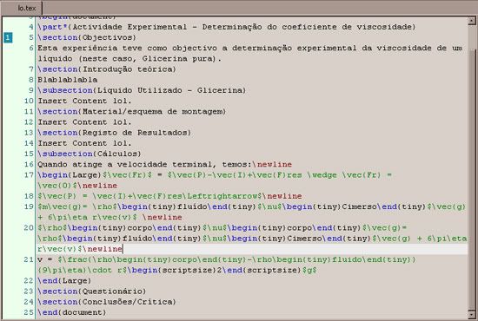Click Conclusões/Crítica section title text
478x321 pixels.
pos(128,302)
